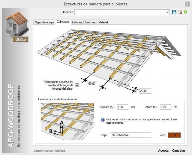This screenshot has width=192, height=155.
Task: Click the Almacén label
Action: (68, 12)
